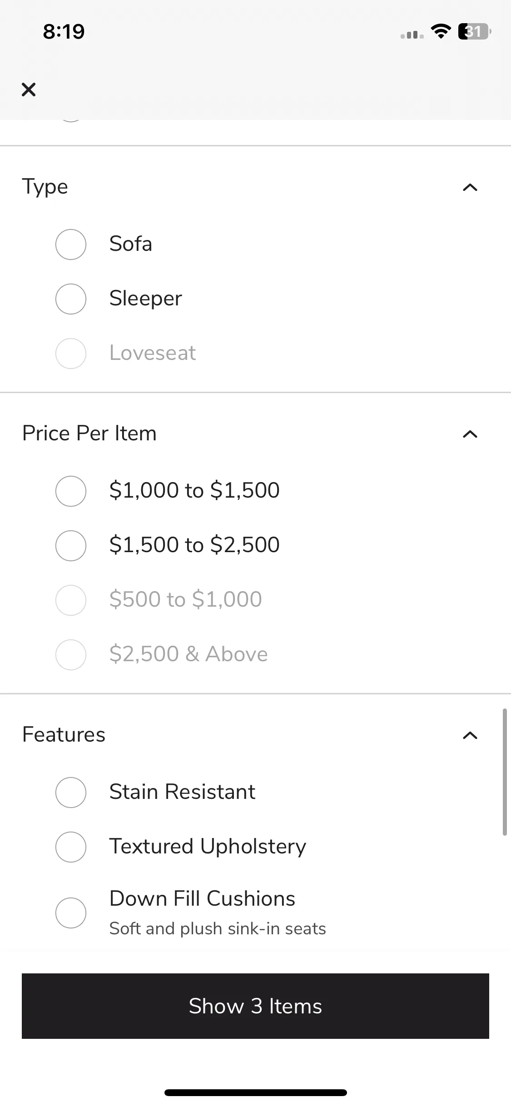The image size is (511, 1107).
Task: Enable the Stain Resistant feature filter
Action: click(x=71, y=793)
